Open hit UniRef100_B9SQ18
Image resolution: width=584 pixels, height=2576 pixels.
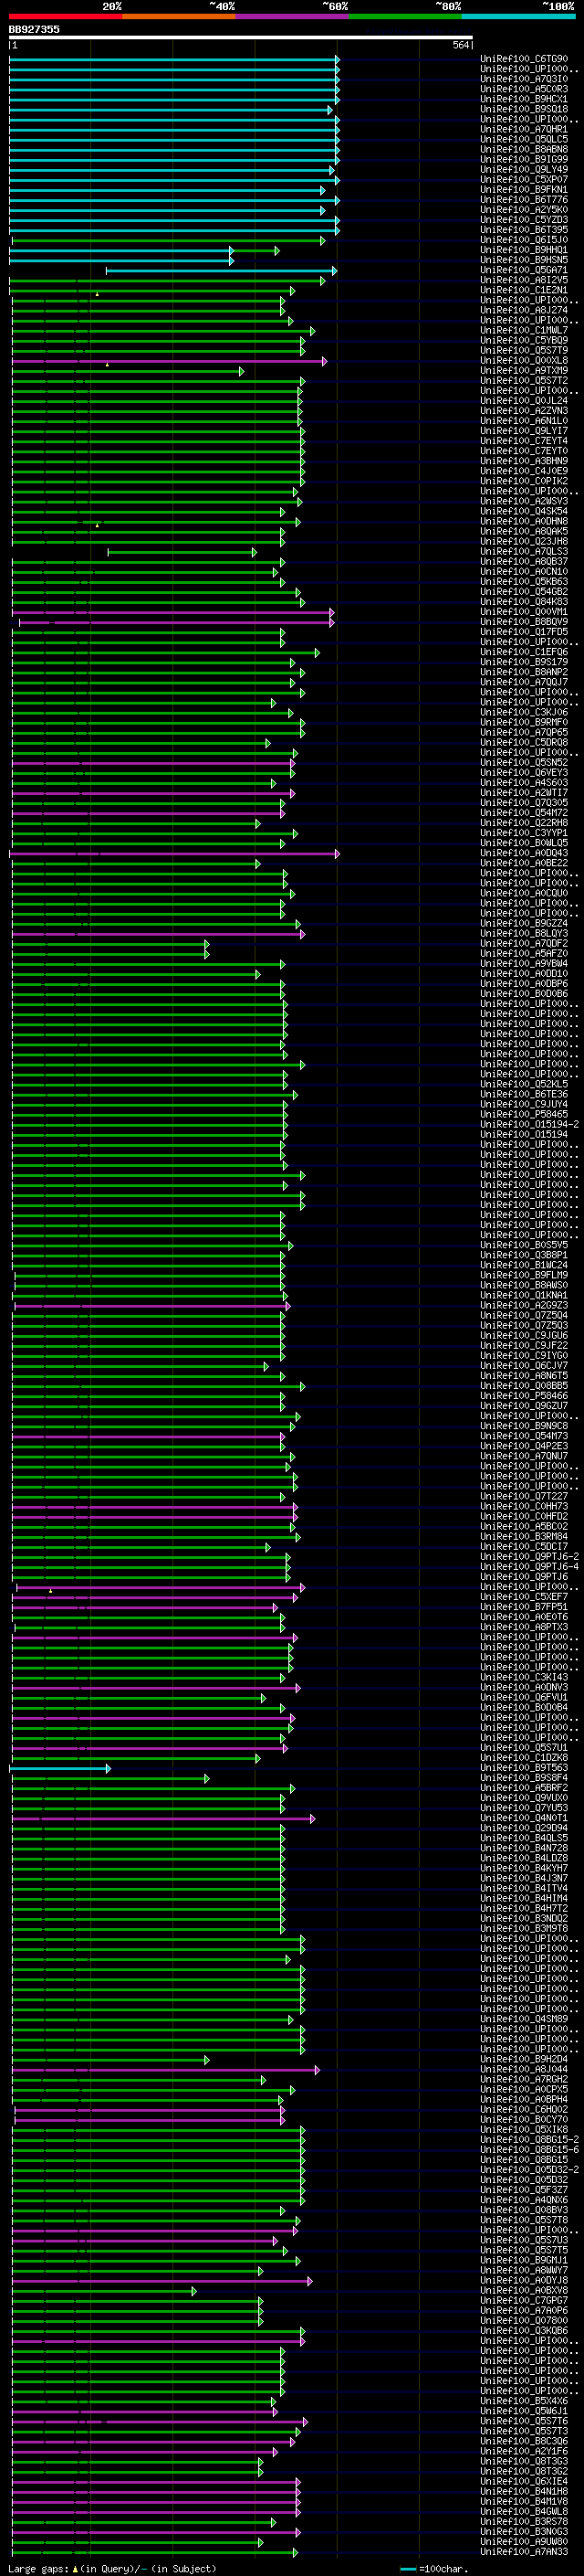[x=524, y=109]
